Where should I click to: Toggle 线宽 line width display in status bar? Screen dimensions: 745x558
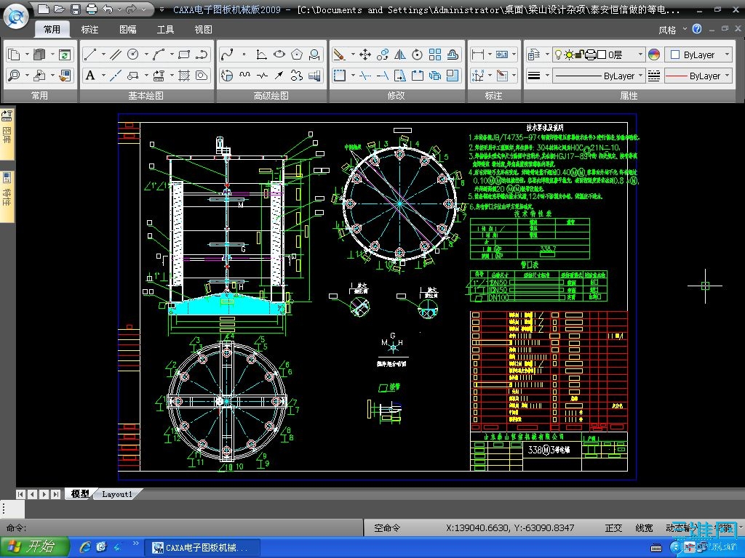(644, 527)
